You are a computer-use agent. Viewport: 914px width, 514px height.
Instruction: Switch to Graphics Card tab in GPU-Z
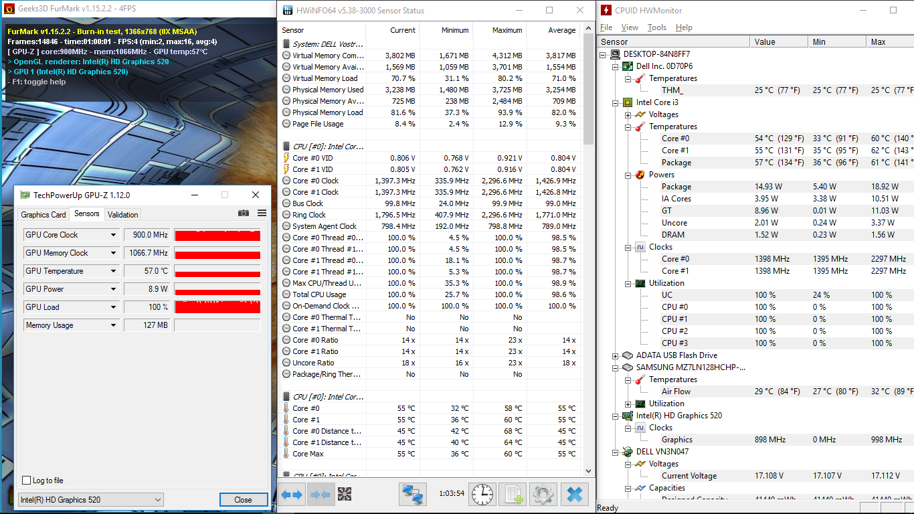coord(43,214)
